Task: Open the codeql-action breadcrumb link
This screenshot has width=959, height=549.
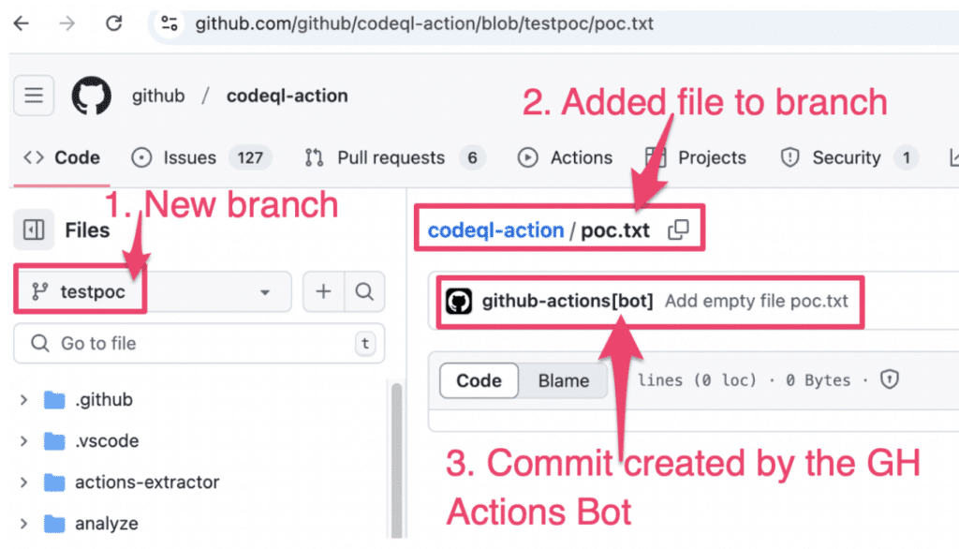Action: [494, 229]
